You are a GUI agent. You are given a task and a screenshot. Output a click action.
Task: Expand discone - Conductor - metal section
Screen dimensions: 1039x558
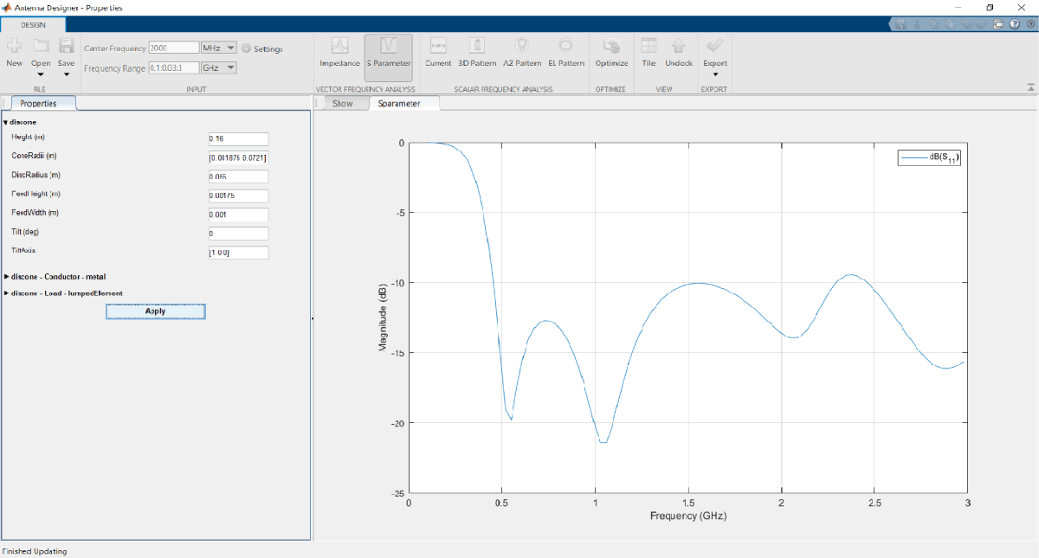(7, 277)
